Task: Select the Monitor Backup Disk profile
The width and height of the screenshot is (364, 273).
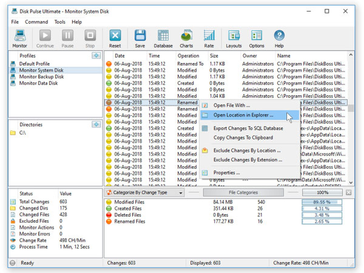Action: (x=41, y=77)
